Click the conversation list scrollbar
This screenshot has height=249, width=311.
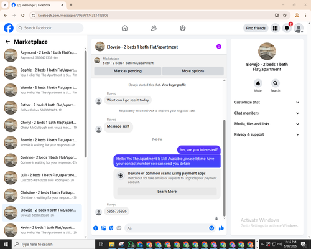[x=85, y=104]
